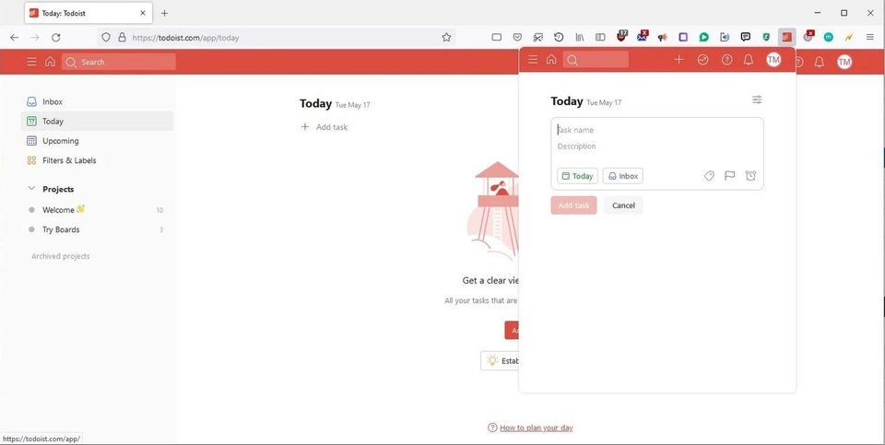Toggle the Firefox sidebar icon
This screenshot has height=445, width=885.
pos(600,37)
